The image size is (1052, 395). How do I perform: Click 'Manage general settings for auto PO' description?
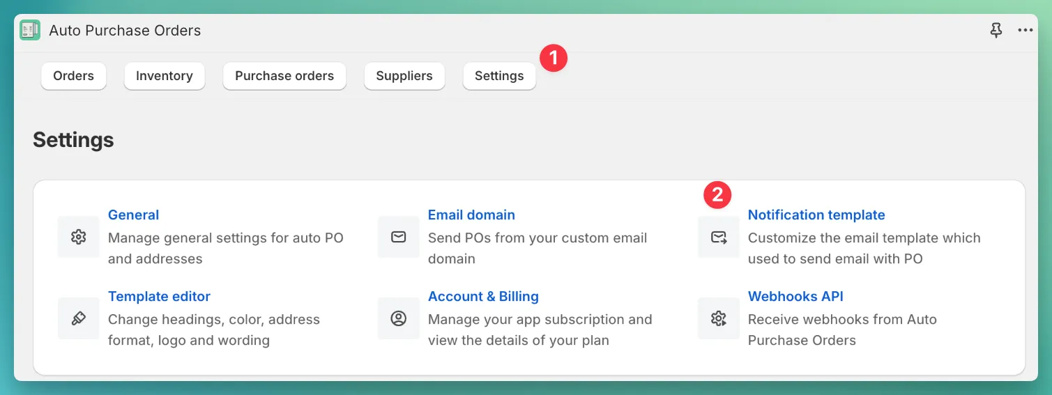tap(226, 238)
